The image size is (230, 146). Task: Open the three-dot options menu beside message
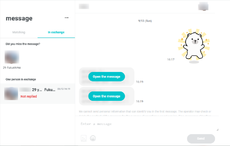pos(66,18)
